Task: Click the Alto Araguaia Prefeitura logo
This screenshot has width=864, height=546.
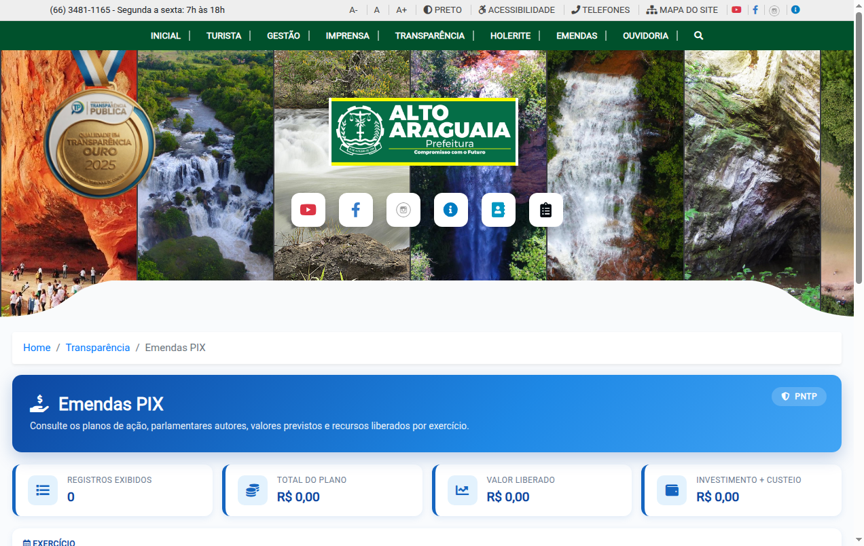Action: click(423, 132)
